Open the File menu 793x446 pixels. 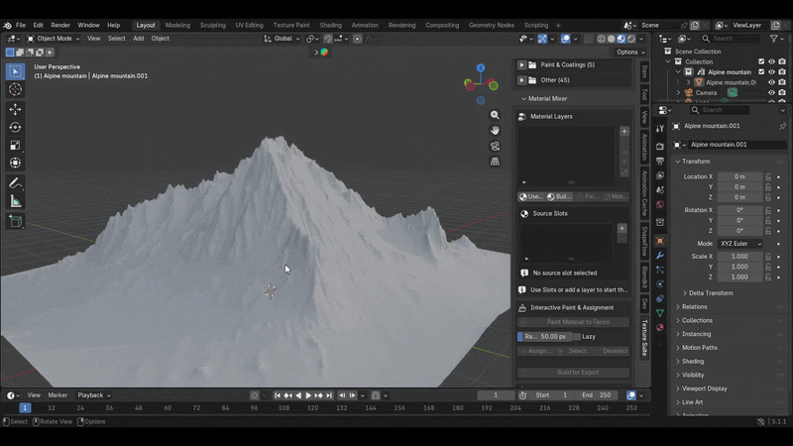click(21, 26)
